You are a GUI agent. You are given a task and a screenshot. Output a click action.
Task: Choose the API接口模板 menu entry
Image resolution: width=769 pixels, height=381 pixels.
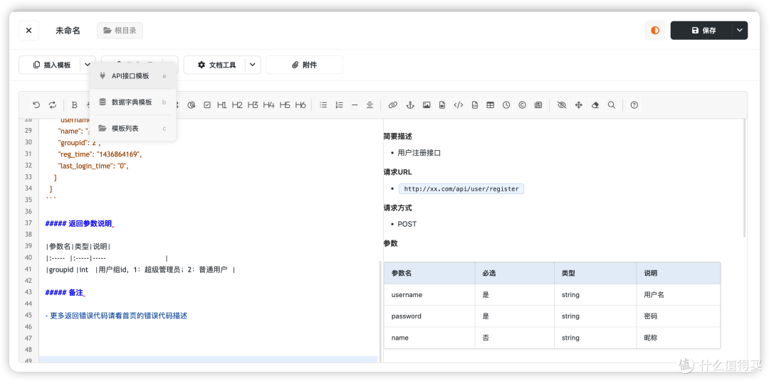click(x=132, y=76)
